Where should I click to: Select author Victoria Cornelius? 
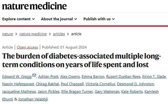(x=100, y=84)
